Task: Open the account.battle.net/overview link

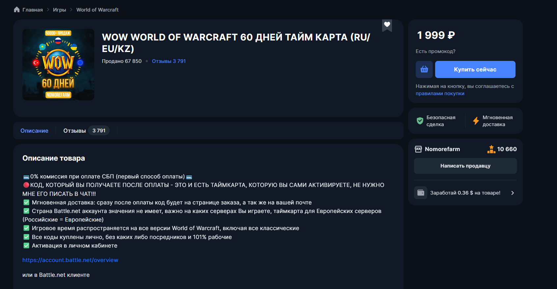Action: coord(70,260)
